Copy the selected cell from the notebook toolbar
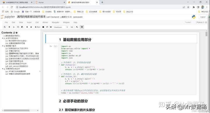 [x=18, y=27]
